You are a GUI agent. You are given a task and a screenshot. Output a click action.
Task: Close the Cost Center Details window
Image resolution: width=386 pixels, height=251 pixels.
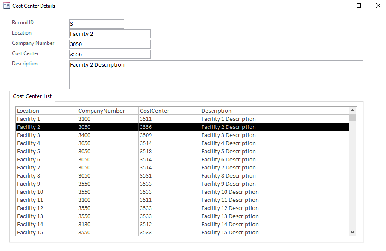[378, 6]
